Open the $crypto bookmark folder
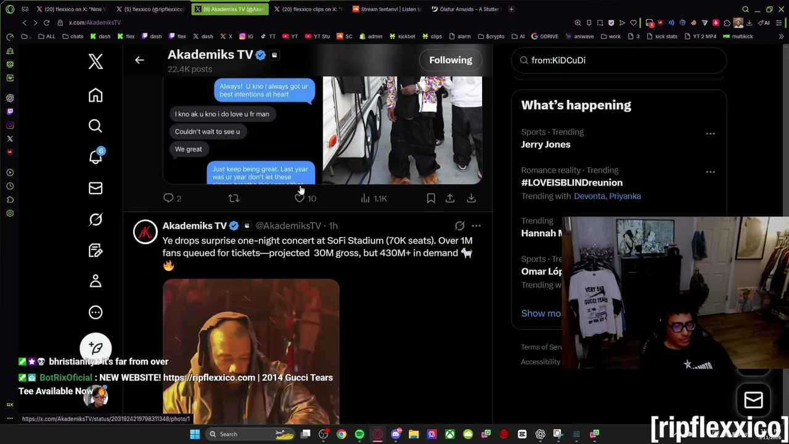This screenshot has width=789, height=444. point(491,36)
